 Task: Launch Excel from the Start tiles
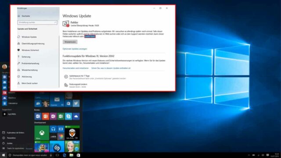tap(61, 116)
